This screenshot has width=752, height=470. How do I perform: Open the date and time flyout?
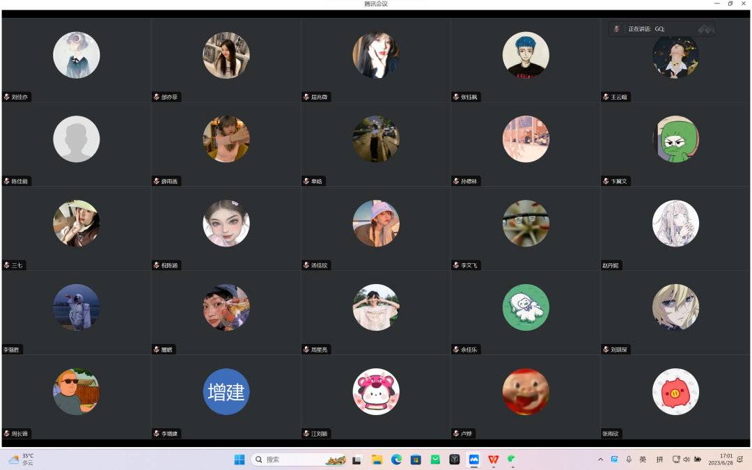[720, 460]
